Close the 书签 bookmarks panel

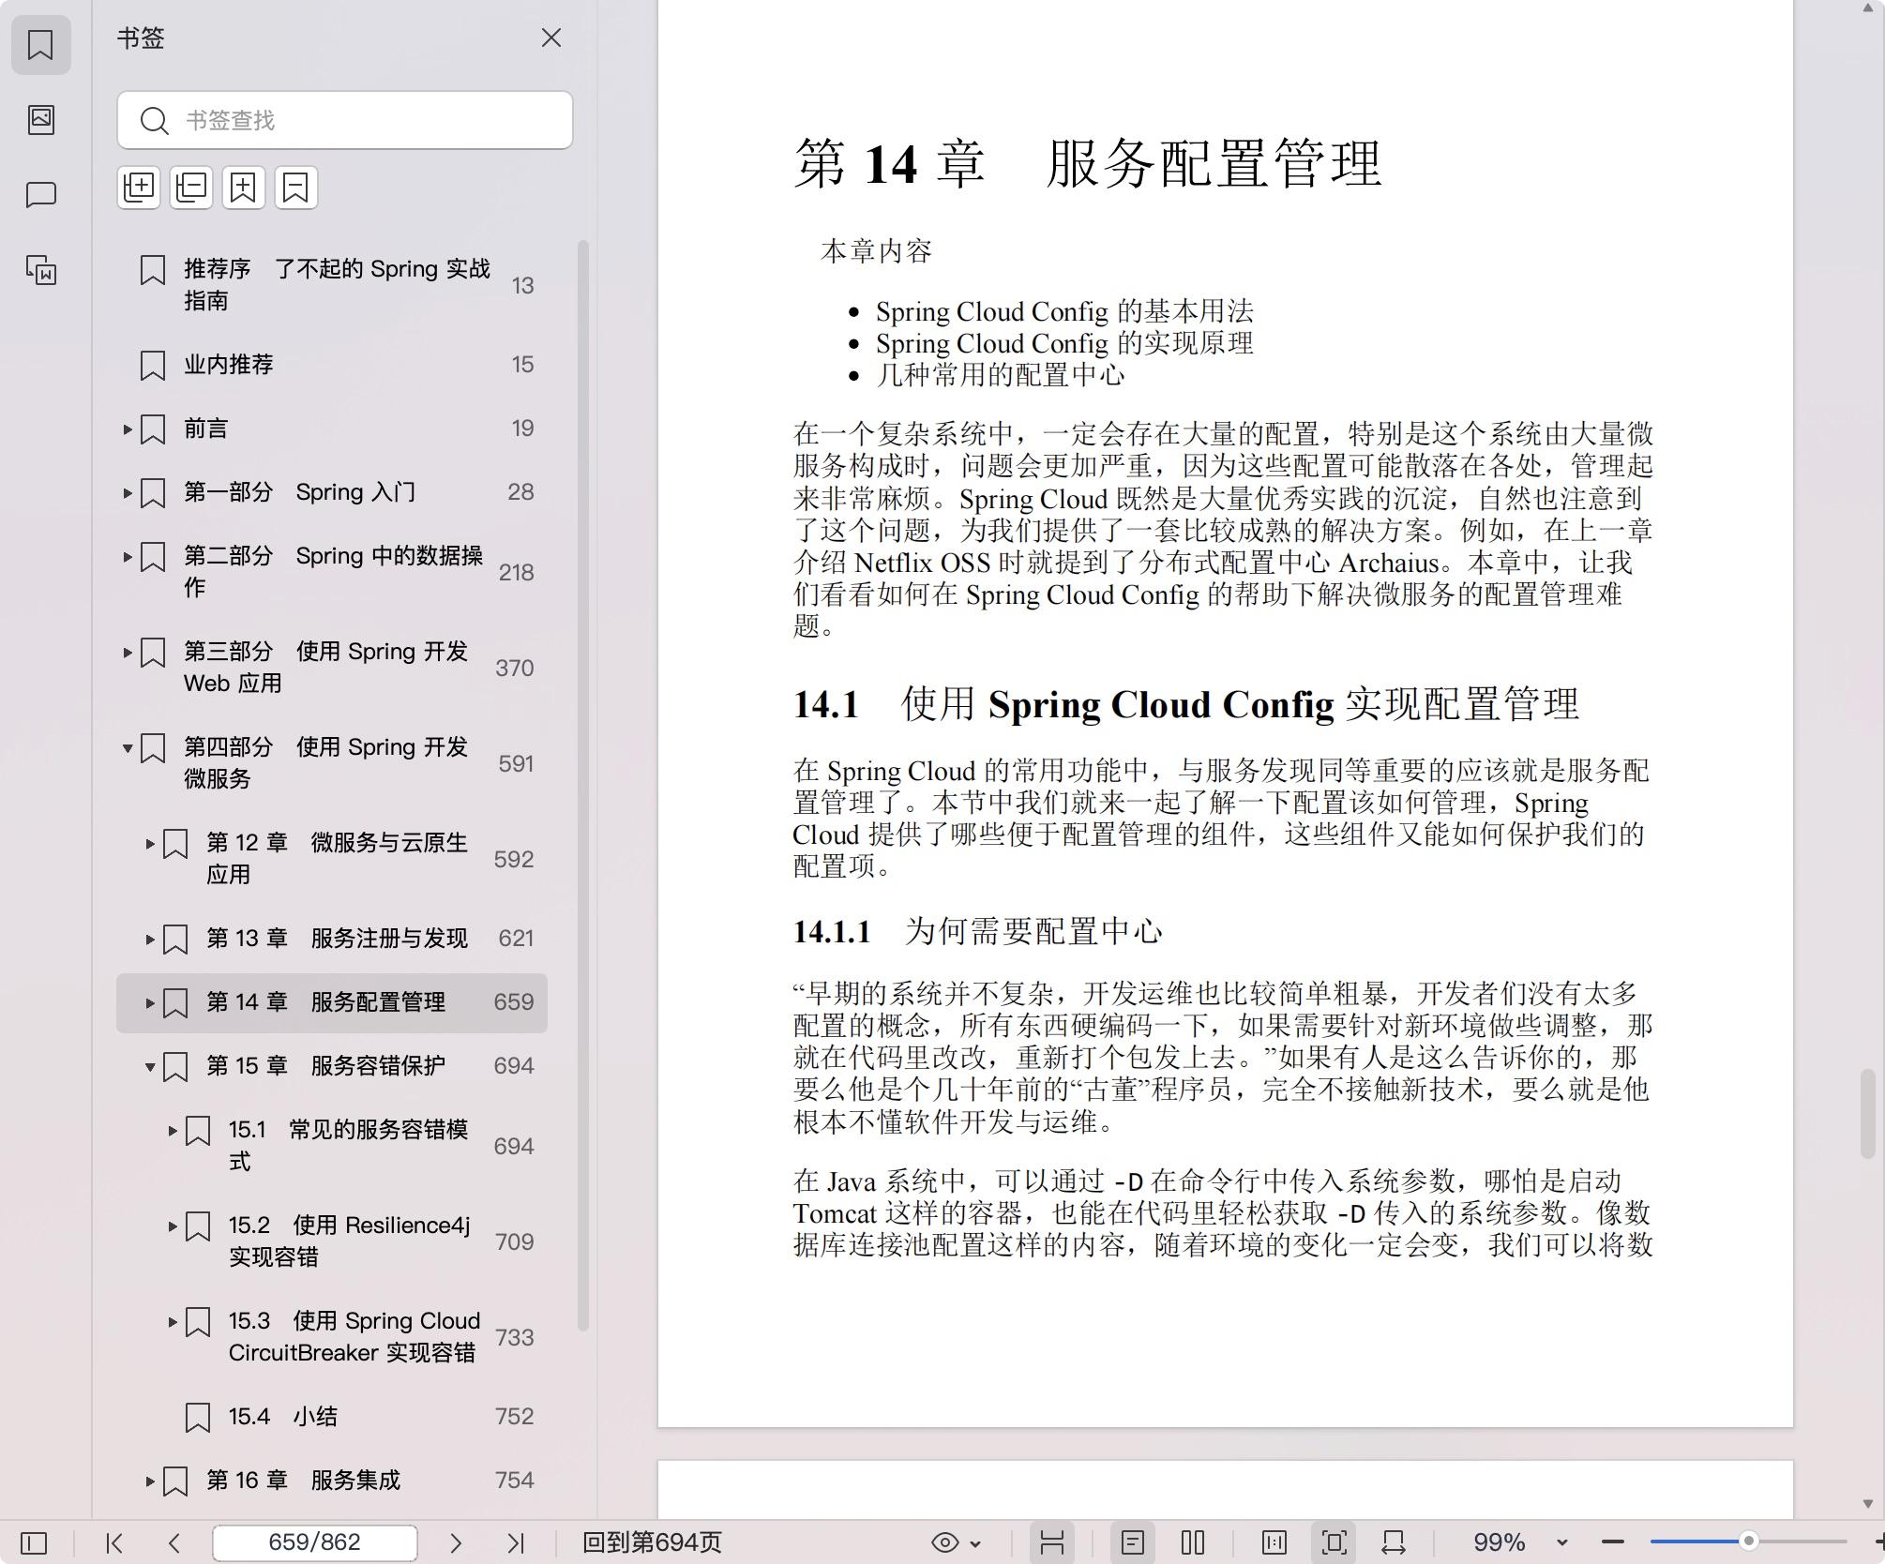click(x=551, y=38)
